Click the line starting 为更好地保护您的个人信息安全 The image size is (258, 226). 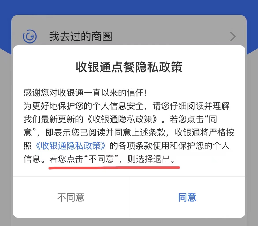click(126, 106)
